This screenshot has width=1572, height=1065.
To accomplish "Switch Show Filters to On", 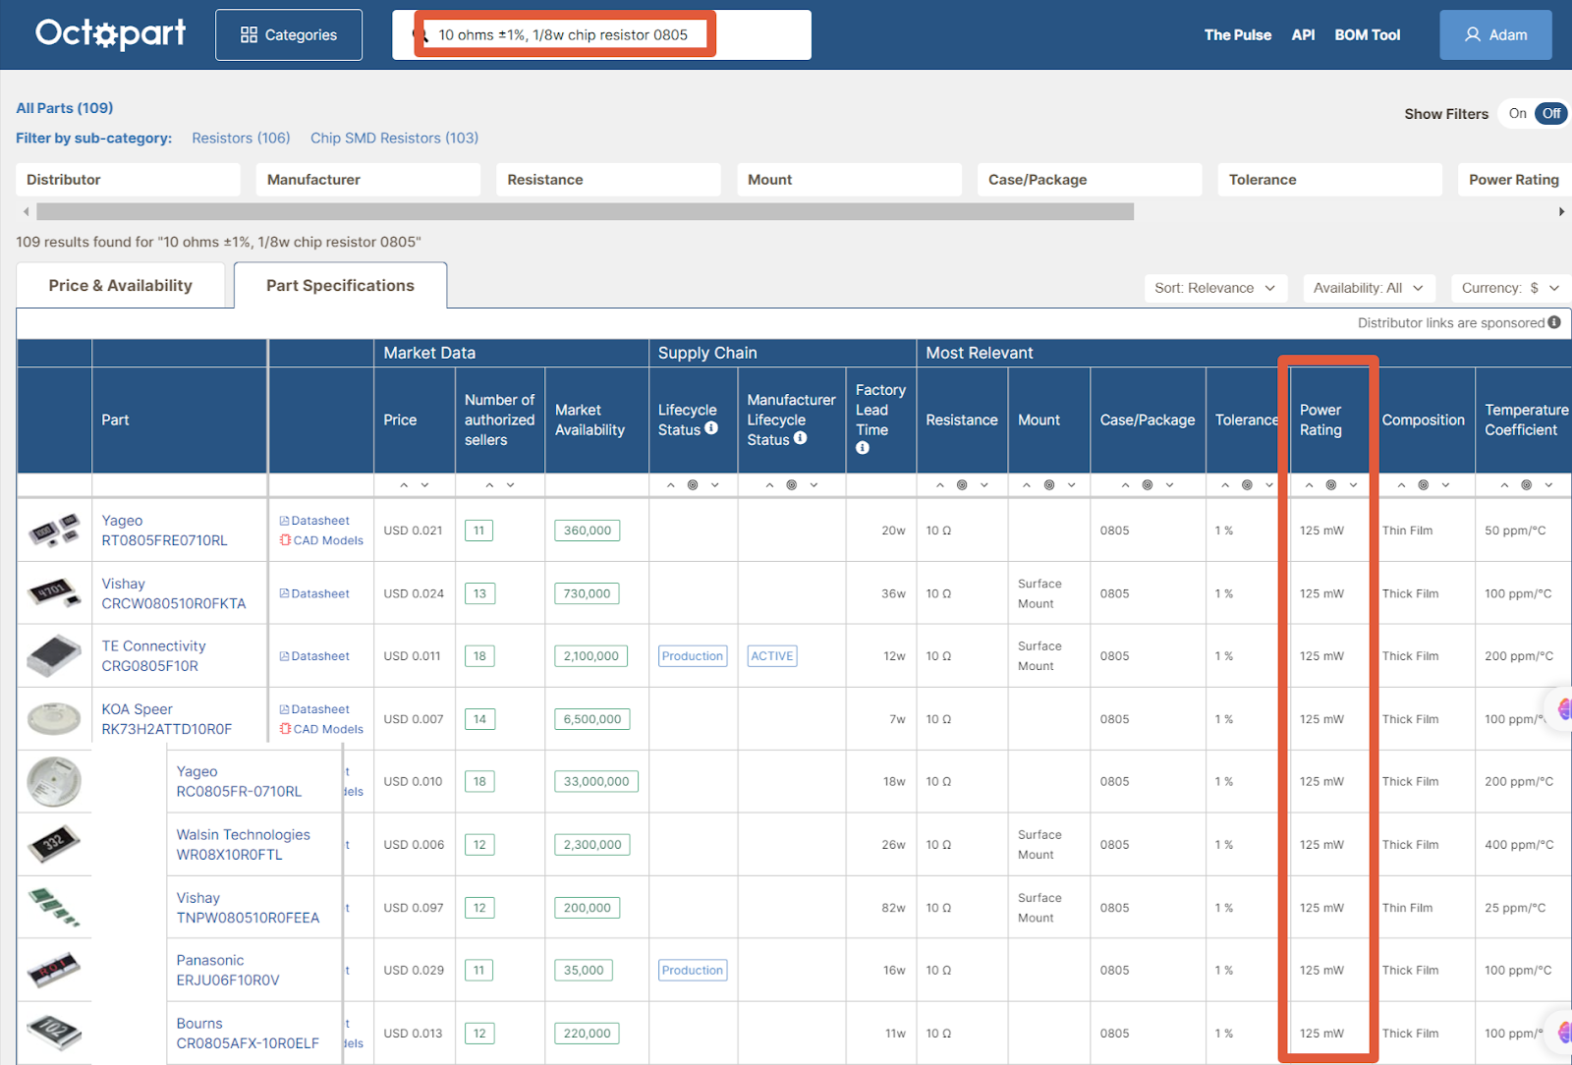I will tap(1517, 113).
